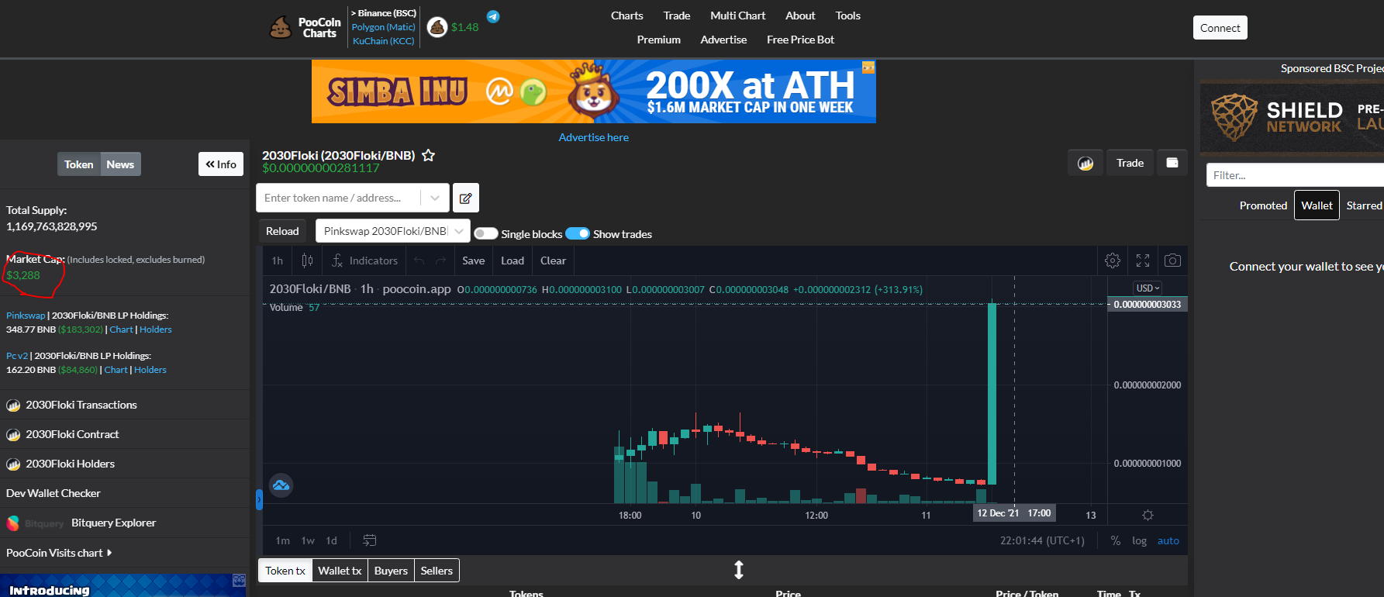This screenshot has height=597, width=1384.
Task: Expand PooCoin Visits chart
Action: pyautogui.click(x=59, y=553)
